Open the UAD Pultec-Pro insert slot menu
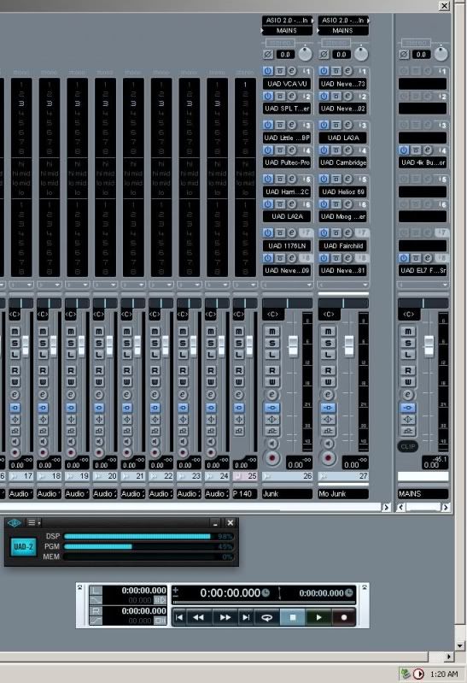 click(x=287, y=162)
